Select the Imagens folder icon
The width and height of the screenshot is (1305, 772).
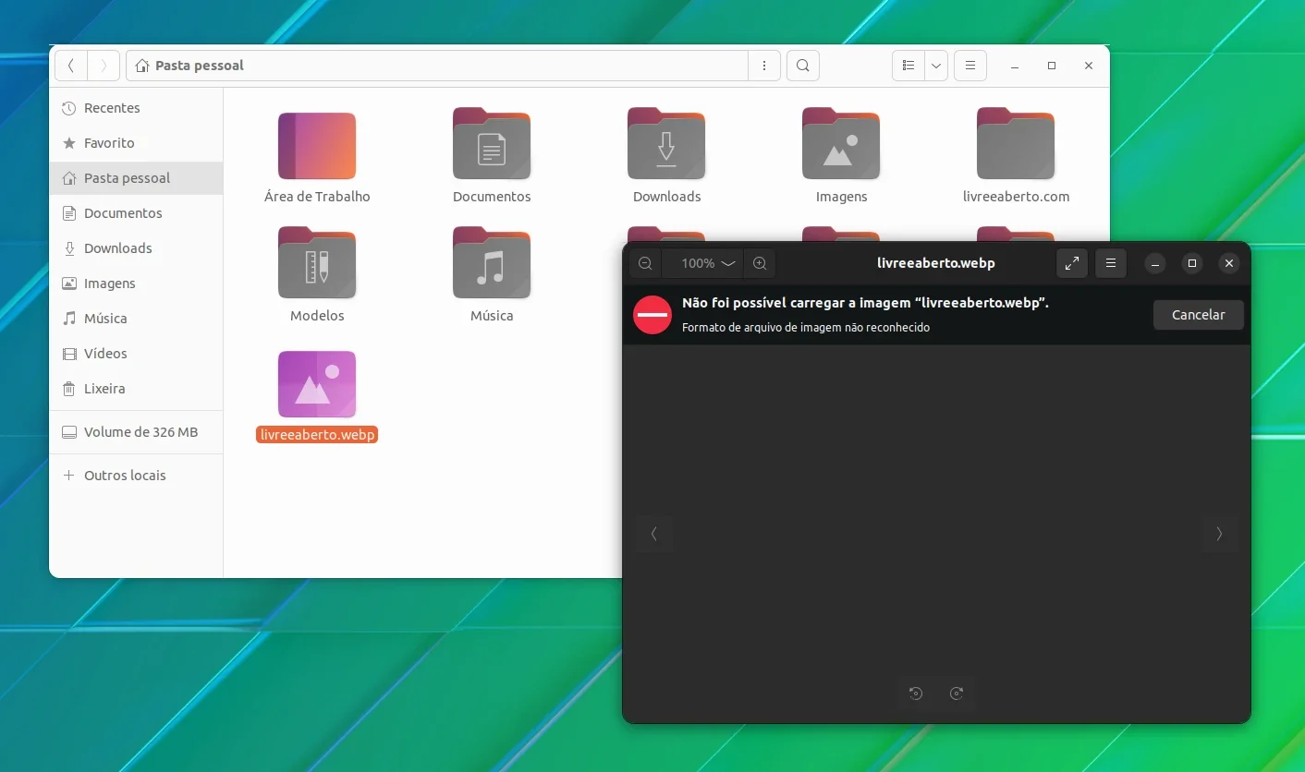(x=841, y=144)
